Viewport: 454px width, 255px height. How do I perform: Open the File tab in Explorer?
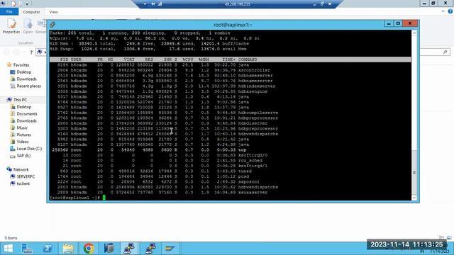pos(9,12)
